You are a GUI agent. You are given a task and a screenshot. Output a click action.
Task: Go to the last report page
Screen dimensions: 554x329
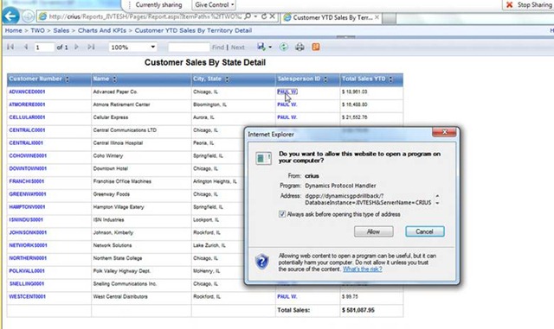coord(91,47)
